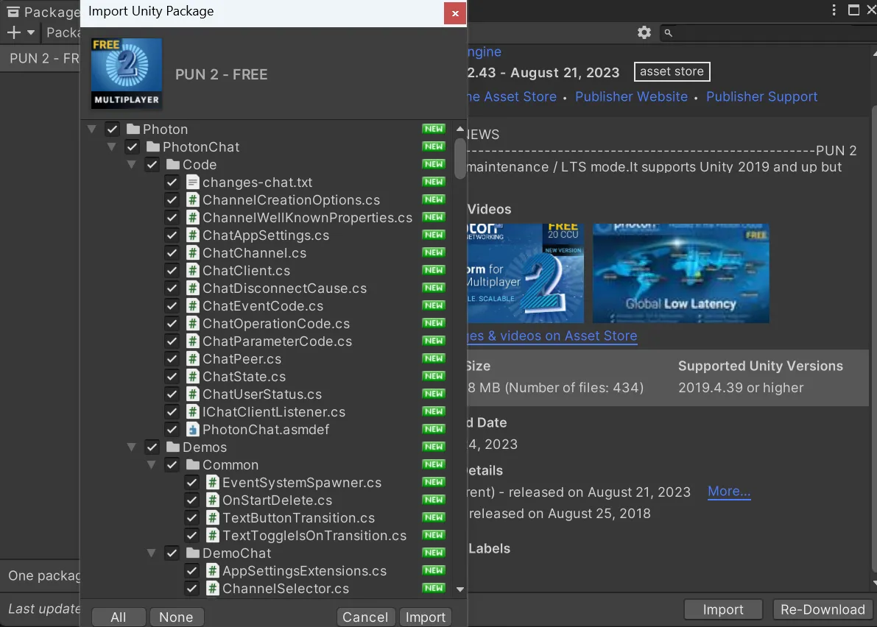Toggle the ChatClient.cs checkbox
This screenshot has width=877, height=627.
coord(172,271)
